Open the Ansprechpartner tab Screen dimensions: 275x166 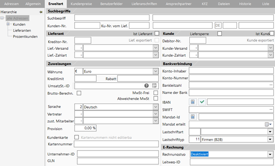[178, 4]
